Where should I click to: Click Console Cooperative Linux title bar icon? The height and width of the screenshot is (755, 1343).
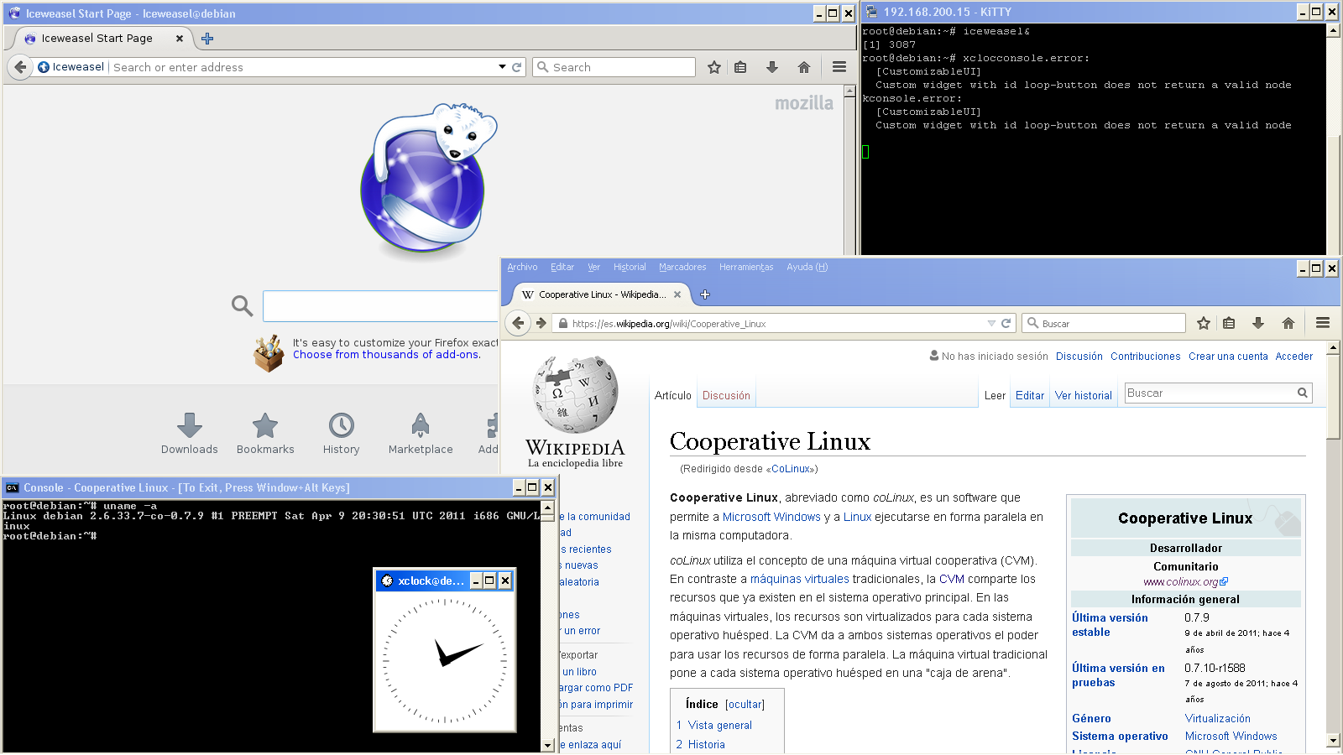pyautogui.click(x=12, y=487)
